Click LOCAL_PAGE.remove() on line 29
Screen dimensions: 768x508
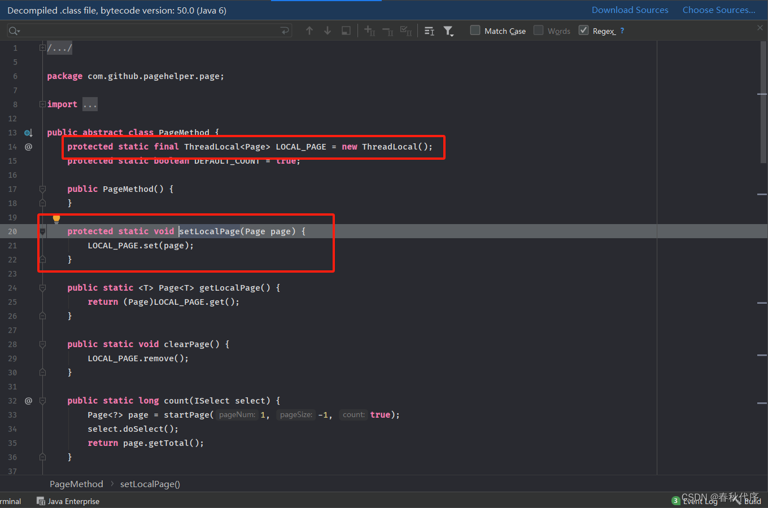pyautogui.click(x=138, y=358)
